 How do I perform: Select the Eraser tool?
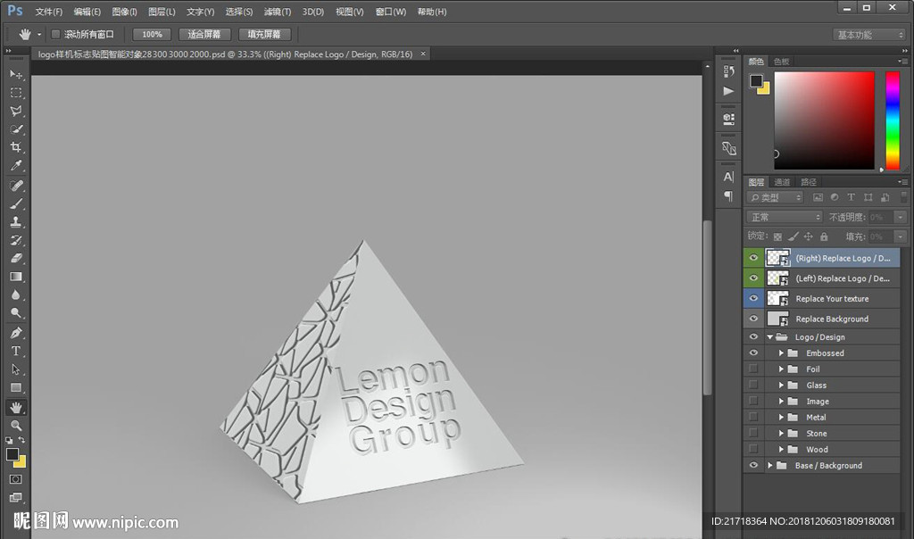click(x=16, y=258)
